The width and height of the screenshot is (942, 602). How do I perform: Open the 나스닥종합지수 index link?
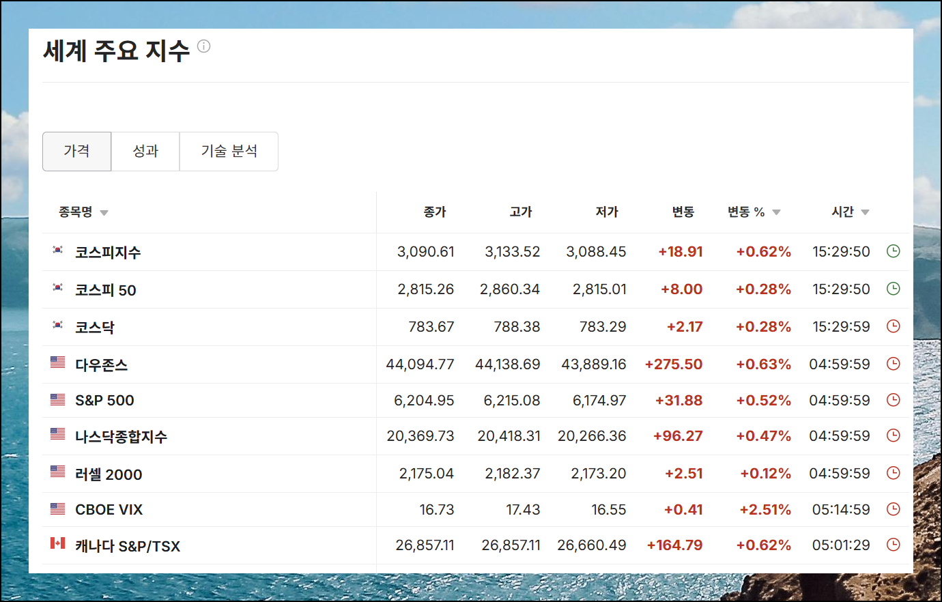click(121, 437)
